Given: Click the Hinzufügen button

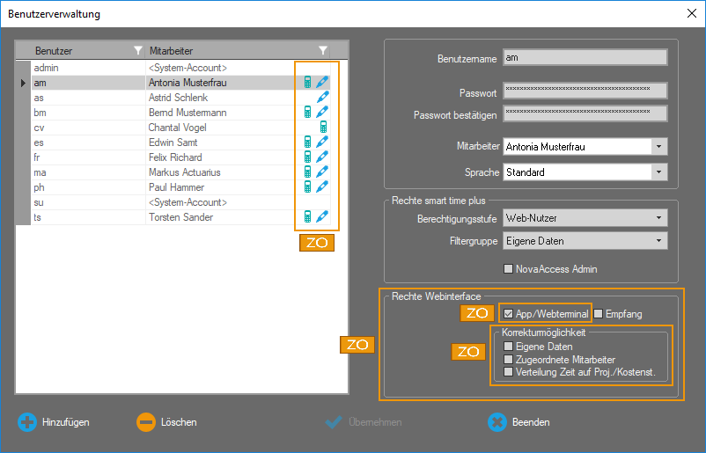Looking at the screenshot, I should click(55, 422).
